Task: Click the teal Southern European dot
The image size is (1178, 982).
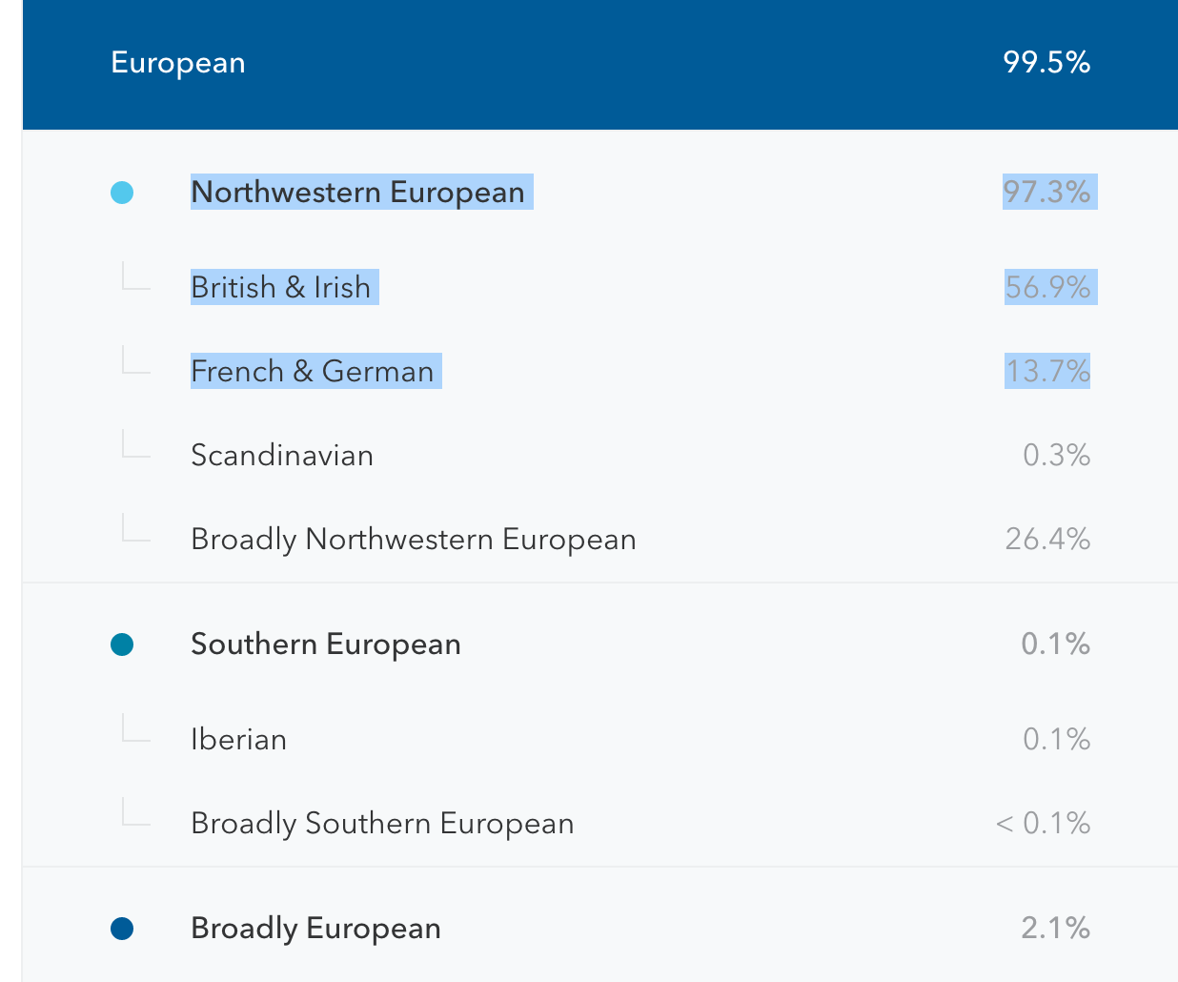Action: click(x=122, y=644)
